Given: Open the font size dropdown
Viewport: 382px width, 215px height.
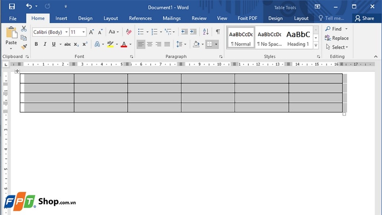Looking at the screenshot, I should tap(84, 32).
